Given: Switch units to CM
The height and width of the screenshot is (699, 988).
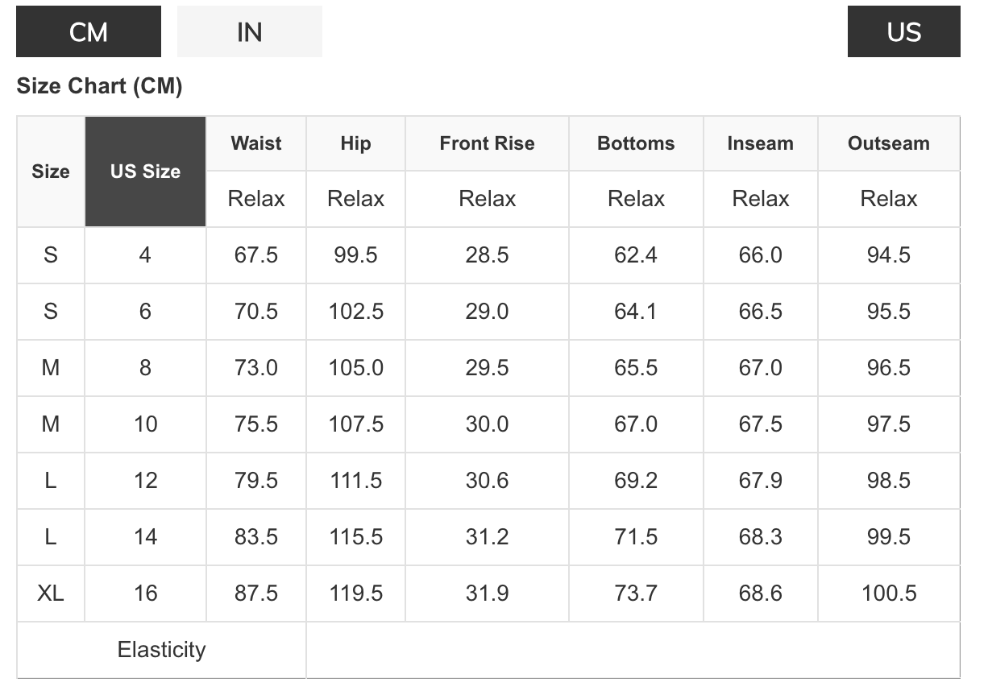Looking at the screenshot, I should [x=89, y=32].
